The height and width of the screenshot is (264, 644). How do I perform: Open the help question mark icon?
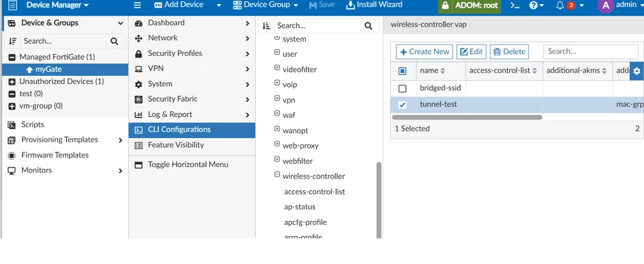coord(534,5)
